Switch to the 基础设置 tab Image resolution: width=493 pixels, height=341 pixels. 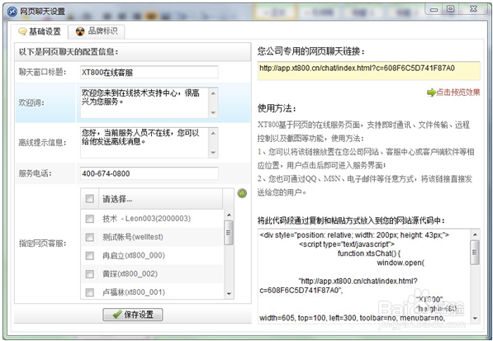pyautogui.click(x=40, y=31)
